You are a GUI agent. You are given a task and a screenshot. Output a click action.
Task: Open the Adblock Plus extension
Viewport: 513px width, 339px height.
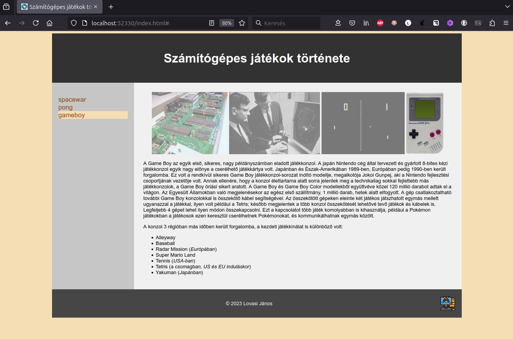point(380,23)
